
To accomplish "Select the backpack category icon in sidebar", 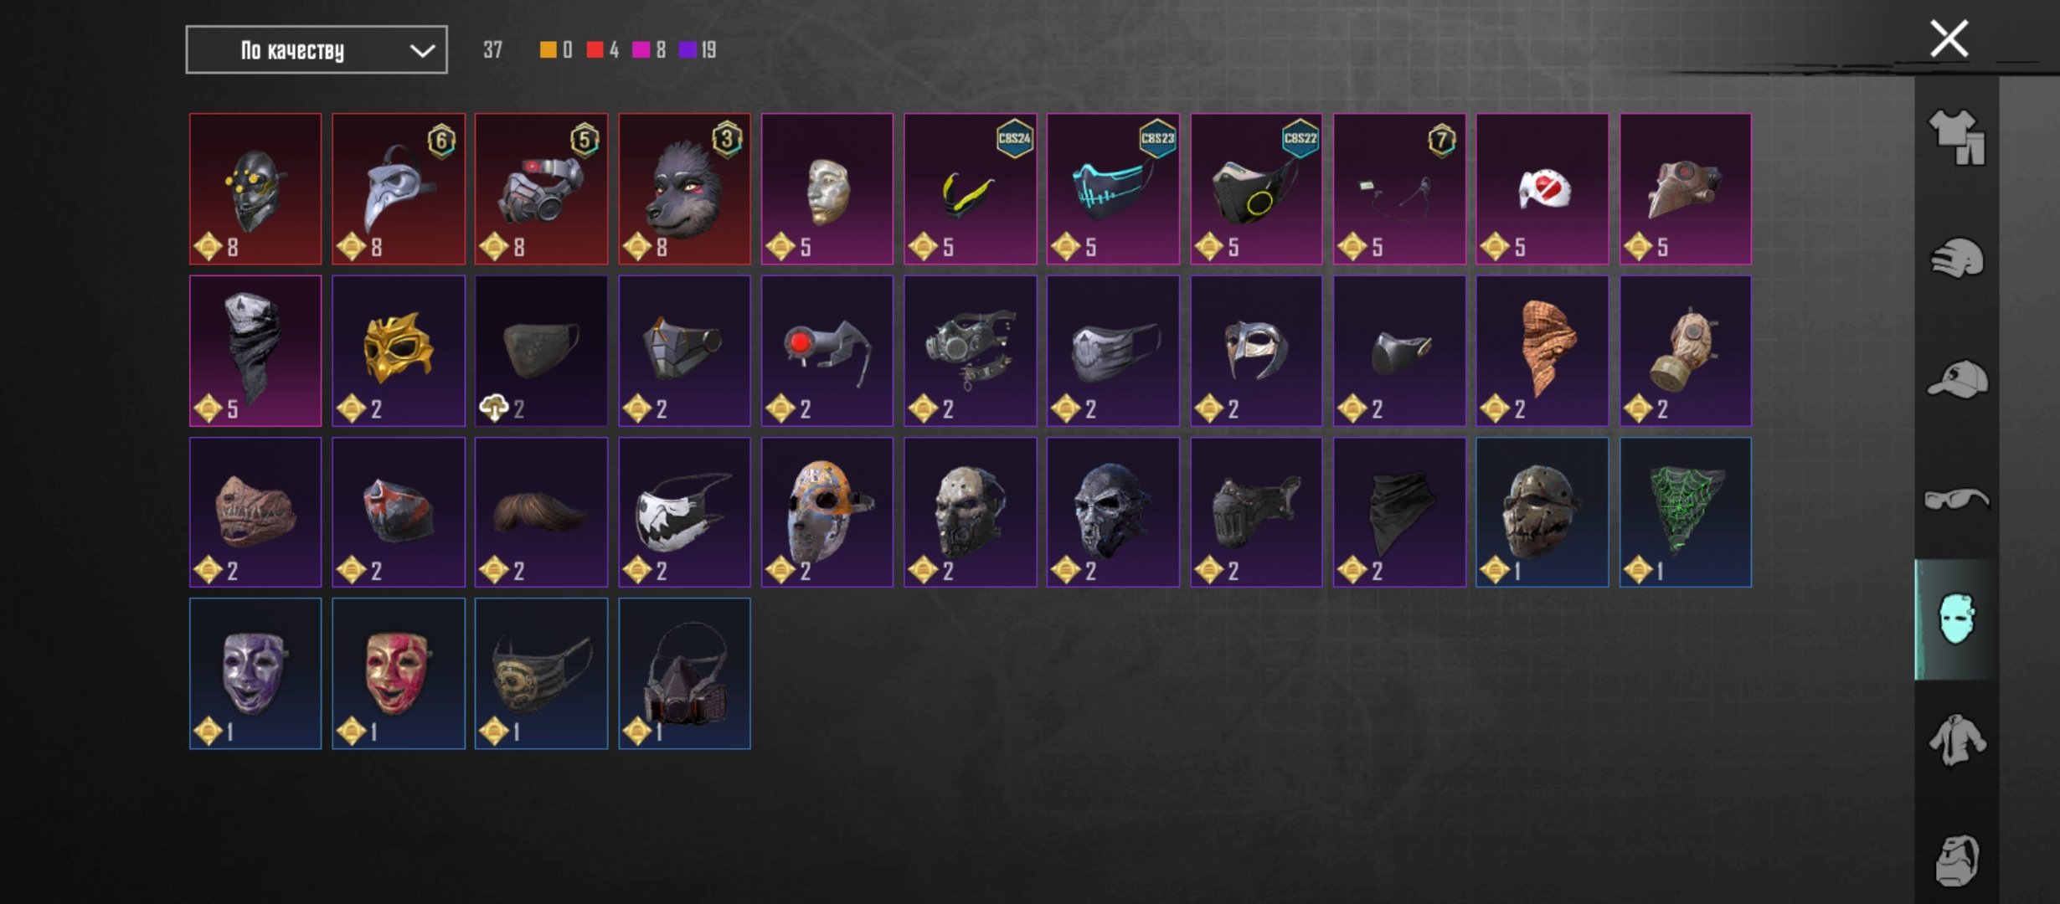I will 1957,860.
